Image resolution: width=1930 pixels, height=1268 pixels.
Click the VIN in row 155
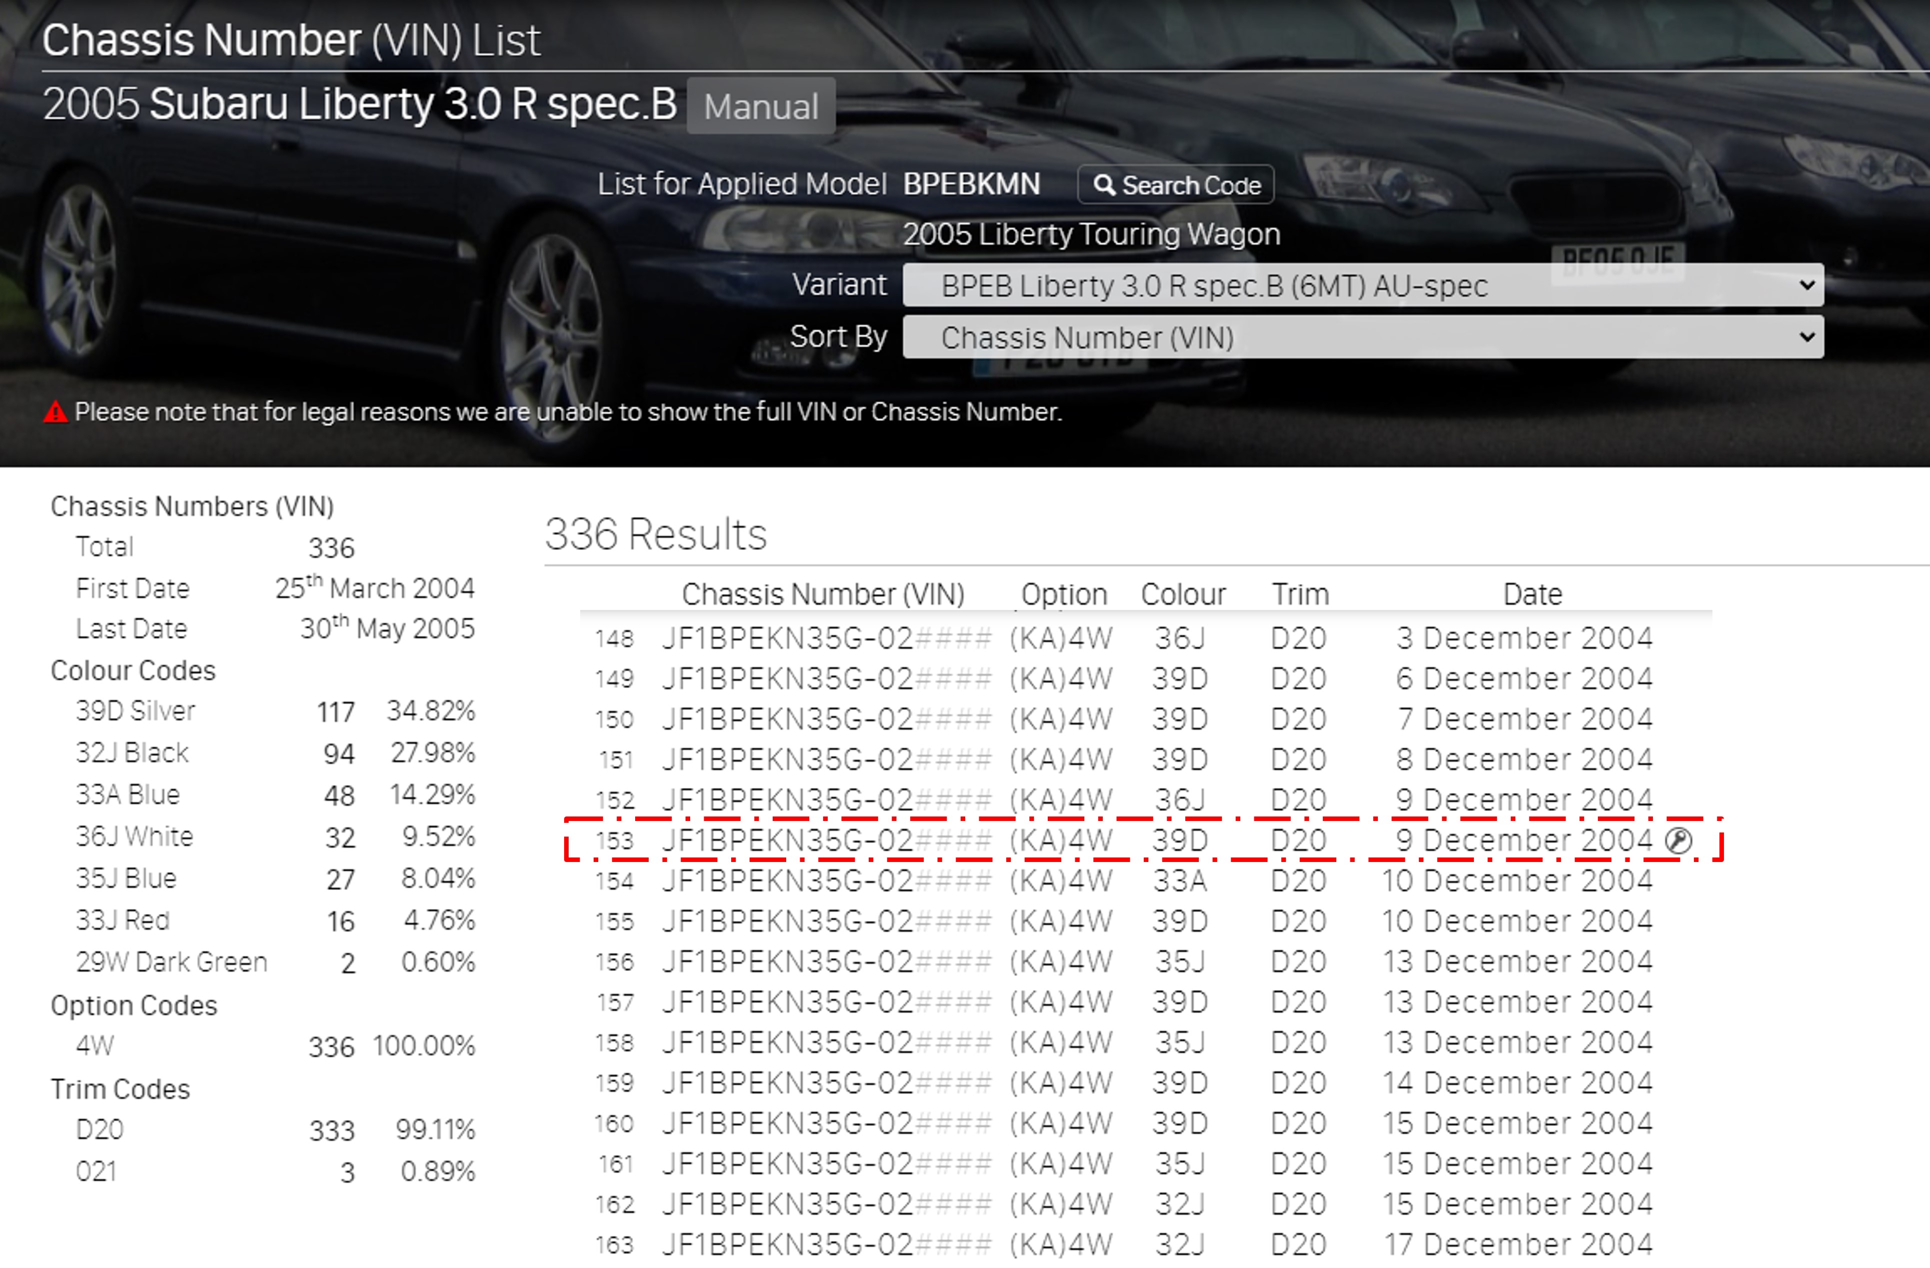click(826, 922)
